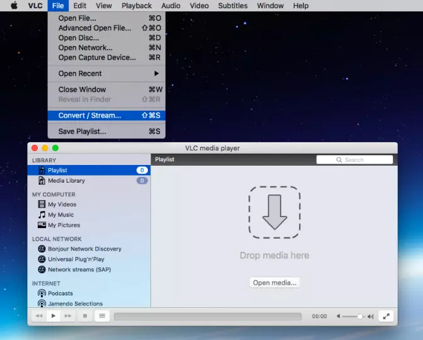Open Bonjour Network Discovery in sidebar
This screenshot has height=340, width=423.
(x=84, y=249)
